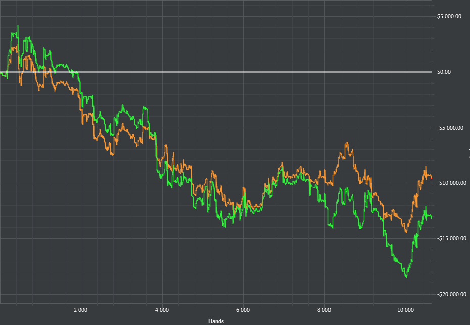Viewport: 470px width, 325px height.
Task: Click the green line's lowest point near 10 000 hands
Action: coord(406,277)
